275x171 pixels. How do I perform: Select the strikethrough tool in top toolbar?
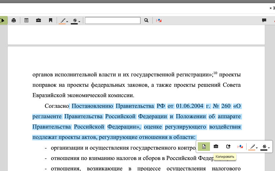(x=74, y=21)
